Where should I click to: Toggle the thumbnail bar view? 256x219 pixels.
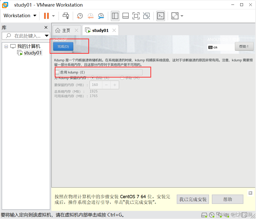coord(125,16)
